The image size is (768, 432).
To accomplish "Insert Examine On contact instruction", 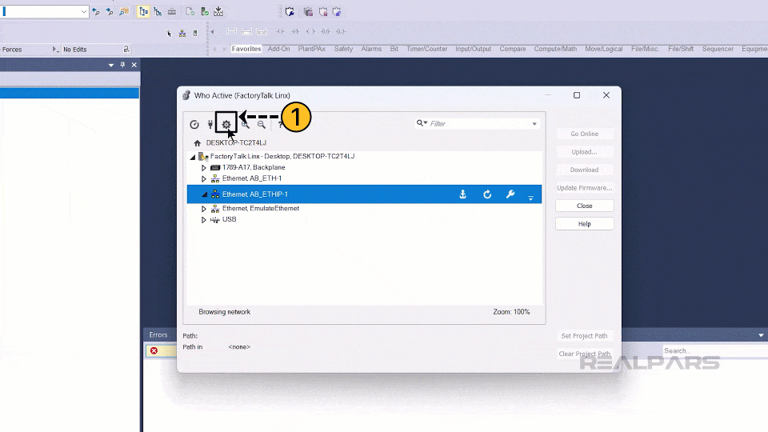I will click(x=280, y=31).
